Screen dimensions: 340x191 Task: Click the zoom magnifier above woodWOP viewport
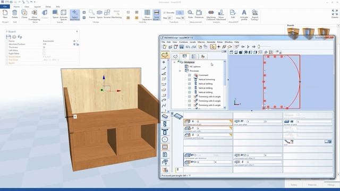(x=266, y=52)
